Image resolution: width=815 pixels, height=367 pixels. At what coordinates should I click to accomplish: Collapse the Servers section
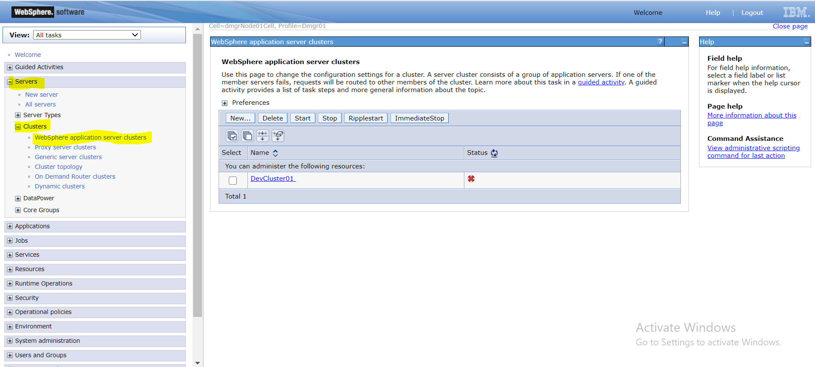pyautogui.click(x=10, y=82)
